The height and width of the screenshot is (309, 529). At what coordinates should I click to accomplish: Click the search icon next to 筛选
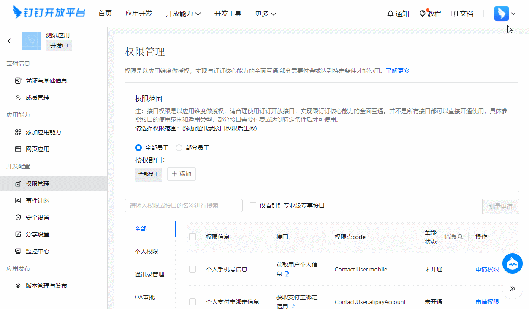point(461,237)
